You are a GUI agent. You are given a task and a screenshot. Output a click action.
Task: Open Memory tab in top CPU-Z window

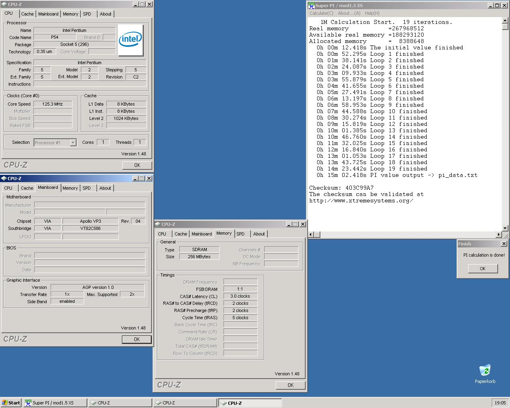coord(71,14)
